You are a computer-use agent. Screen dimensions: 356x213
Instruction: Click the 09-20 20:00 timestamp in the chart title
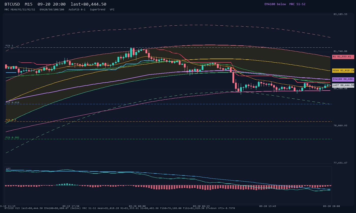(51, 4)
